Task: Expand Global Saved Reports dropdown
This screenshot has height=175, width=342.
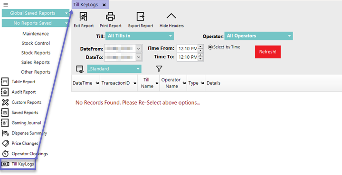Action: [66, 13]
